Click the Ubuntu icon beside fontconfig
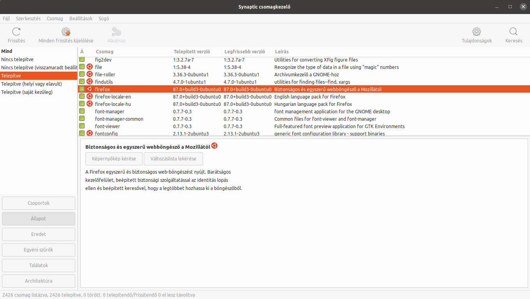This screenshot has width=530, height=299. [x=89, y=134]
